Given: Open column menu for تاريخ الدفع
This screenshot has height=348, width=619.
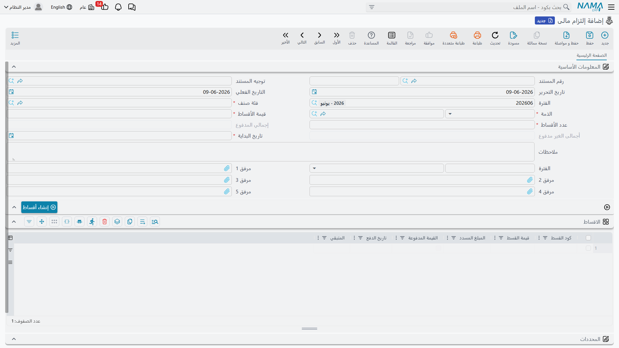Looking at the screenshot, I should (x=354, y=238).
